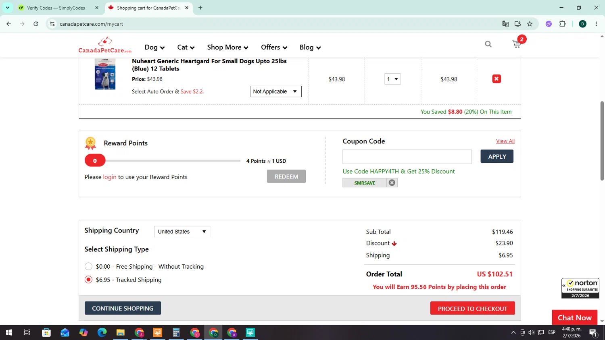Show hidden system tray icons chevron

513,332
